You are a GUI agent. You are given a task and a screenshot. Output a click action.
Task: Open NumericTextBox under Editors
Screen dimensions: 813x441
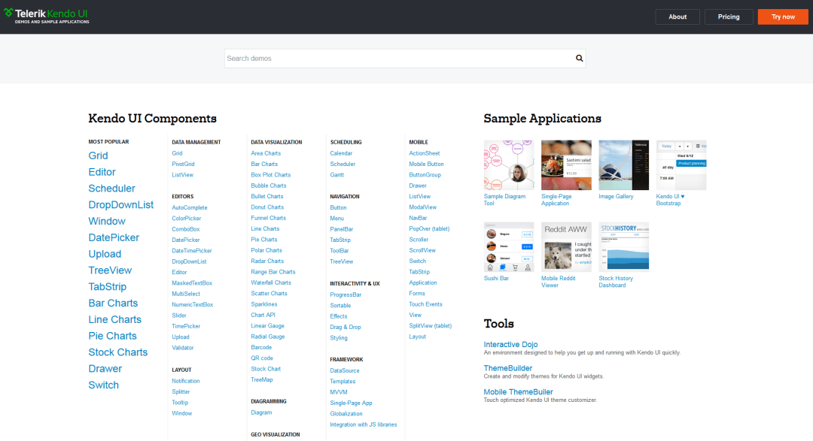(193, 305)
